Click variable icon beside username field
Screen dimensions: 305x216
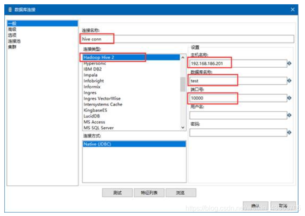289,115
